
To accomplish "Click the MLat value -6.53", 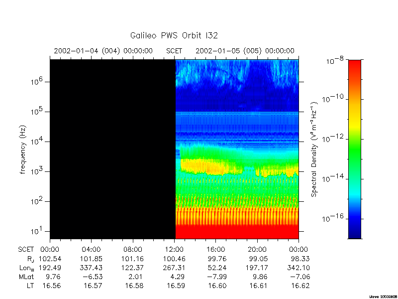I will click(93, 277).
